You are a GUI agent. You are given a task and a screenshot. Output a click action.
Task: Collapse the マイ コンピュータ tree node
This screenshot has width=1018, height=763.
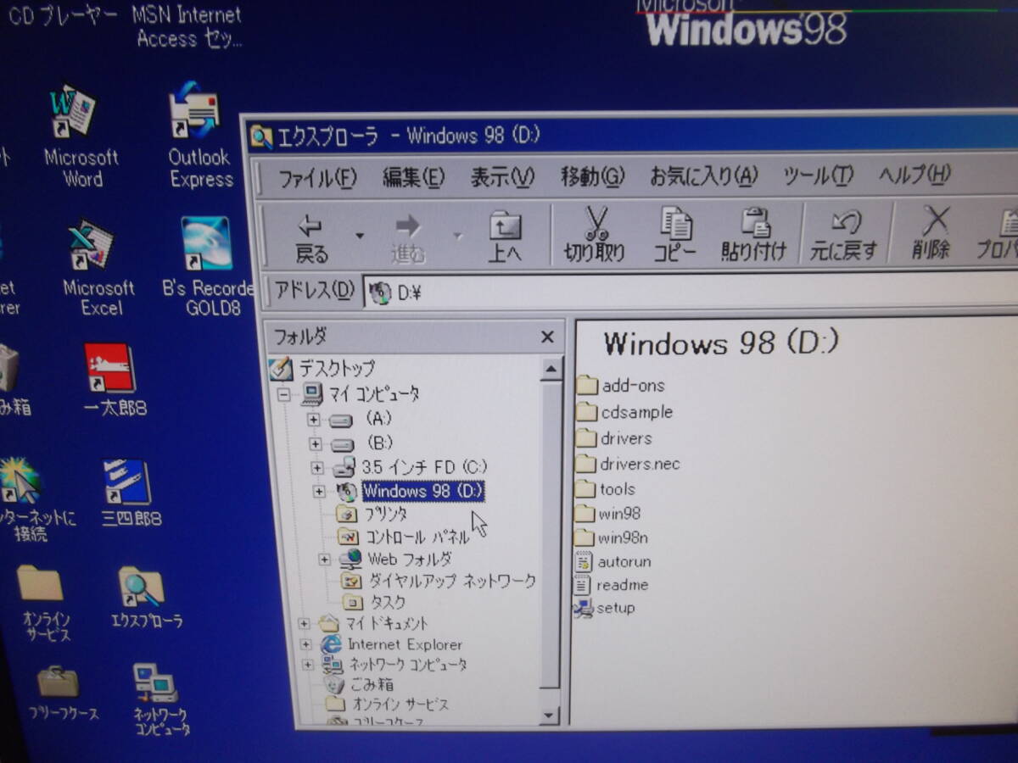point(283,394)
